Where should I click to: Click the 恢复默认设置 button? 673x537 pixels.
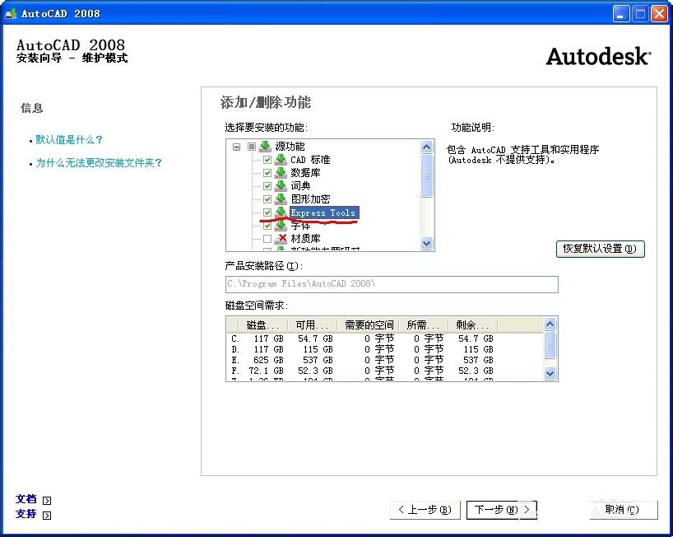pos(600,249)
